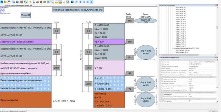Pin the 'Свойства элемента справочника' panel
The height and width of the screenshot is (112, 221).
tap(215, 58)
